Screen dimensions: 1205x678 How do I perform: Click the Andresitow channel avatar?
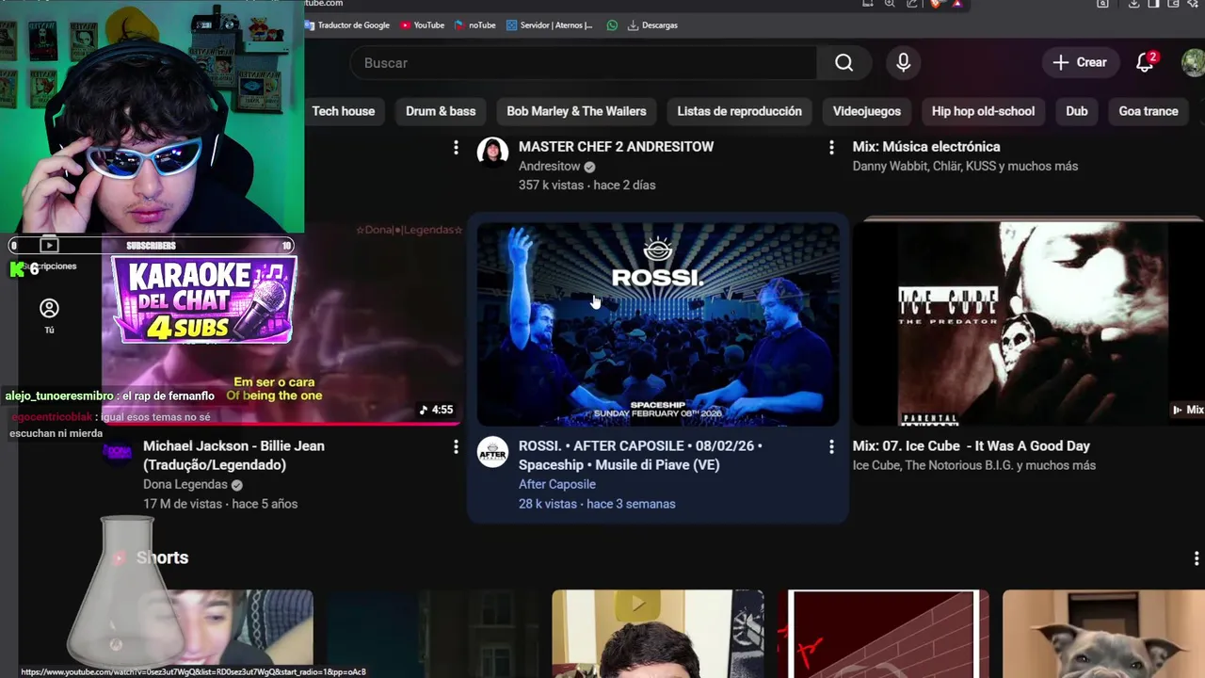492,151
